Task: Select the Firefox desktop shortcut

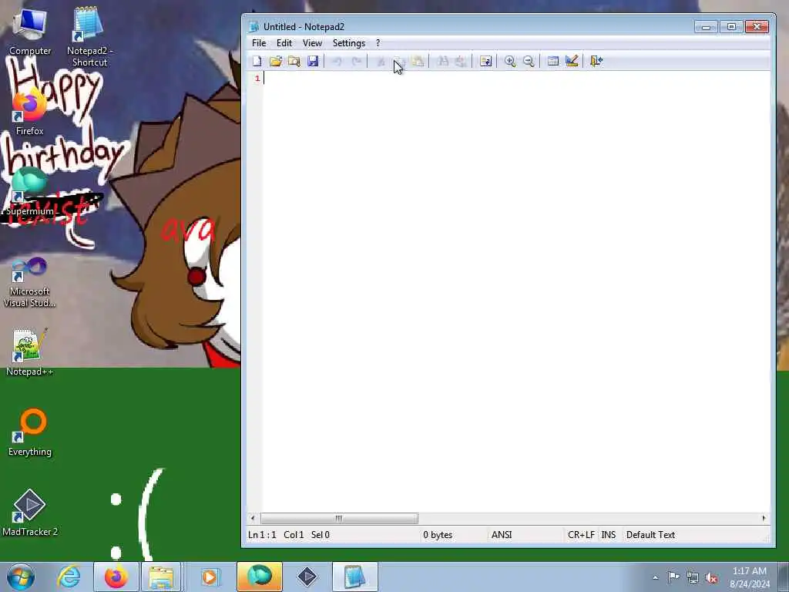Action: pos(30,112)
